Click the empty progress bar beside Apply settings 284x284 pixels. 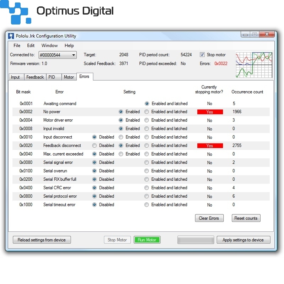pyautogui.click(x=196, y=240)
